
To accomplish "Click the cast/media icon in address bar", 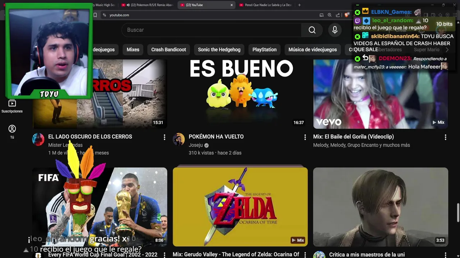I will point(322,15).
